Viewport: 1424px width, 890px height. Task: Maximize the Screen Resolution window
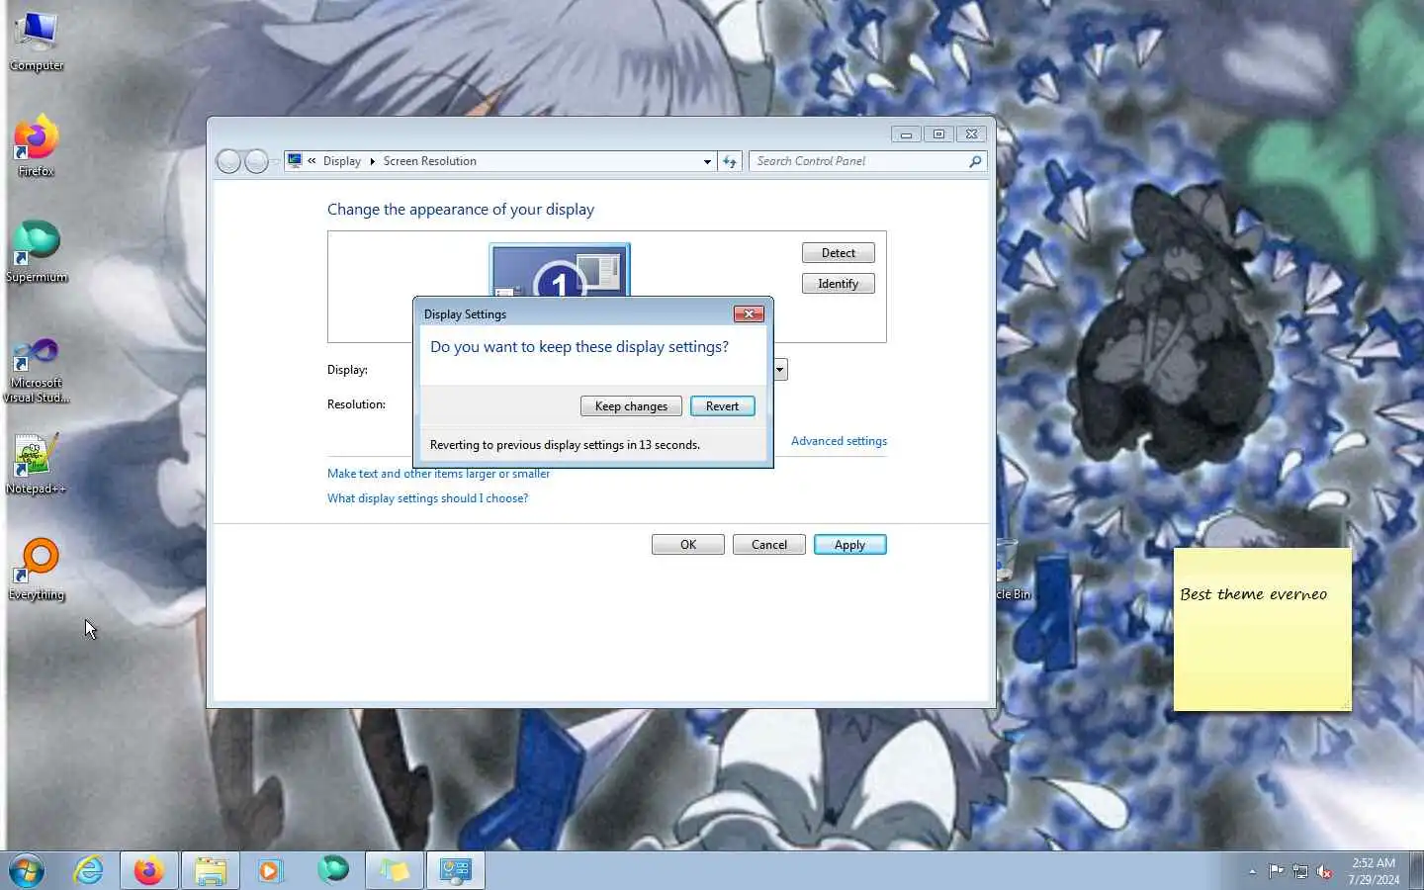[938, 134]
